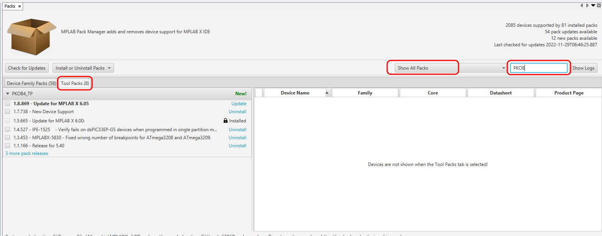Image resolution: width=602 pixels, height=236 pixels.
Task: Select the 1.4.527 IPE-1525 checkbox
Action: point(8,130)
